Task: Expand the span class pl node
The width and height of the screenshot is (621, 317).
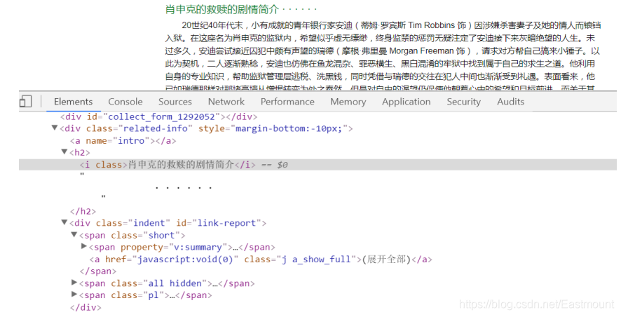Action: (74, 295)
